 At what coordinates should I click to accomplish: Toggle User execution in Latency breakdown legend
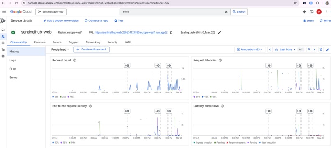tap(267, 143)
